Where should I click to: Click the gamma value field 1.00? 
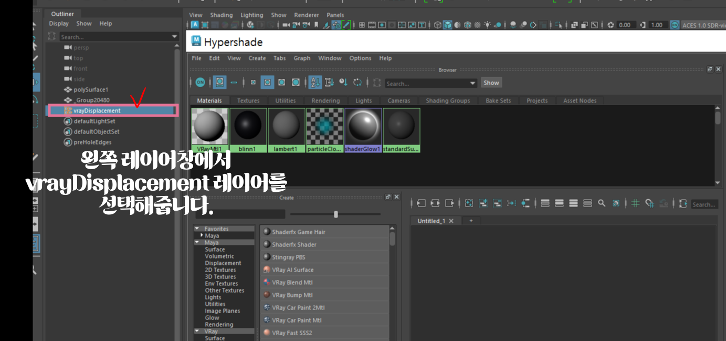658,25
